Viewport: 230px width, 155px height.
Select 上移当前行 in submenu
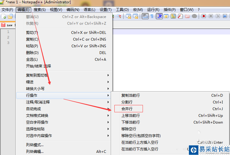170,115
